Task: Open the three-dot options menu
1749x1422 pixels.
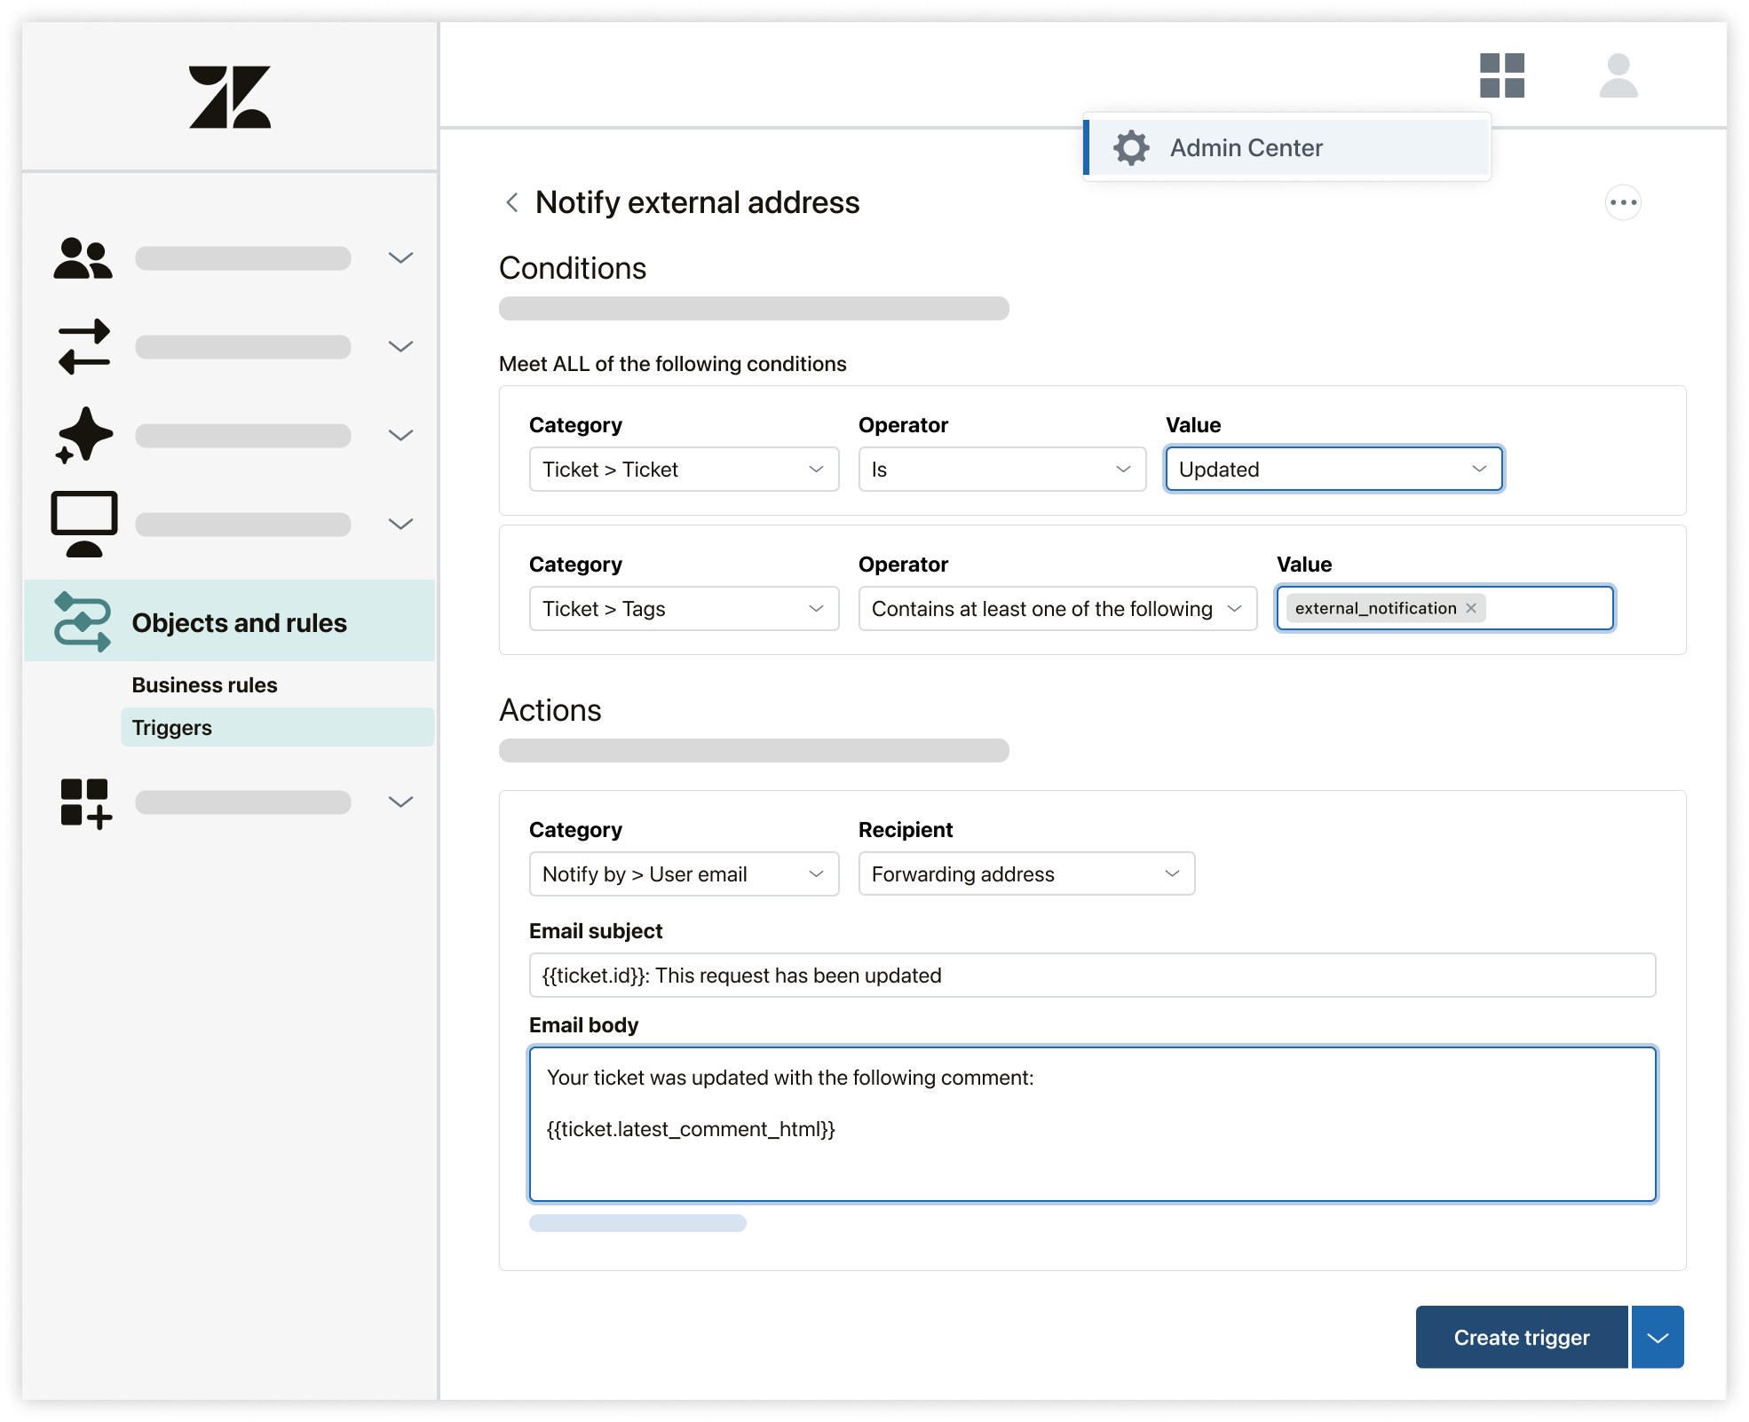Action: coord(1622,202)
